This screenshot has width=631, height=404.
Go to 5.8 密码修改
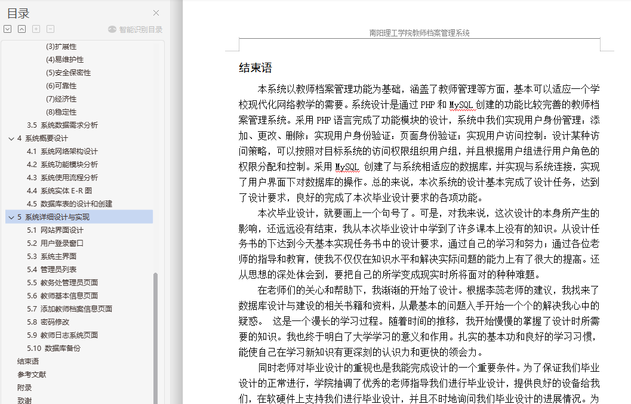[x=48, y=322]
